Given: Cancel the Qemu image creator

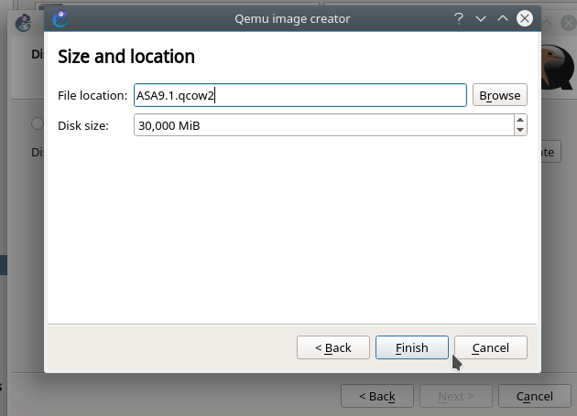Looking at the screenshot, I should [x=490, y=347].
